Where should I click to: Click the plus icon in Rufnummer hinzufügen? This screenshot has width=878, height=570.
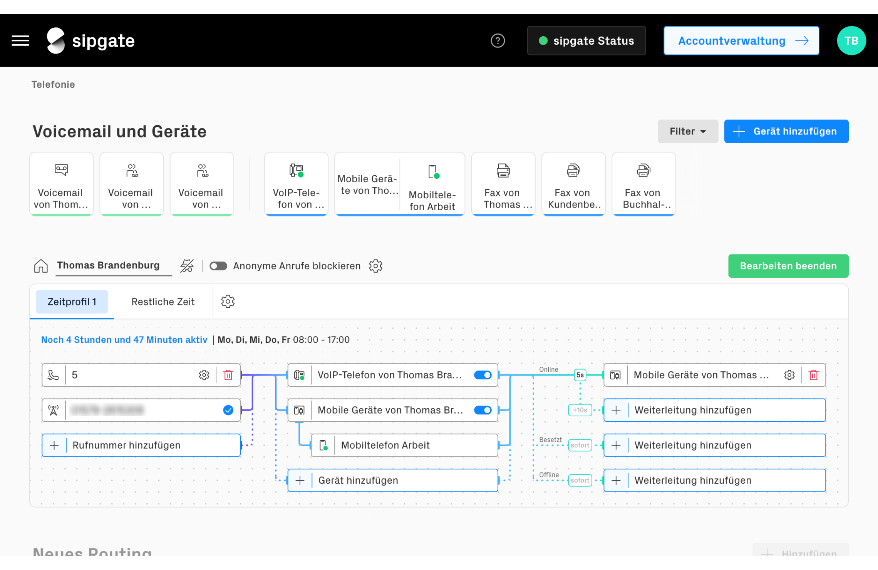point(54,445)
